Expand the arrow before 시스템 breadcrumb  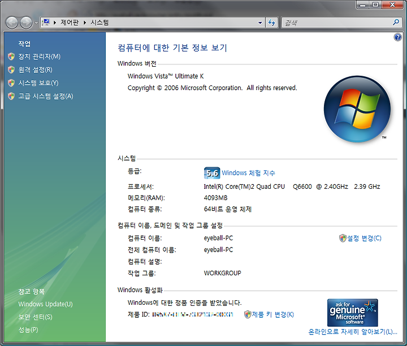pos(85,23)
